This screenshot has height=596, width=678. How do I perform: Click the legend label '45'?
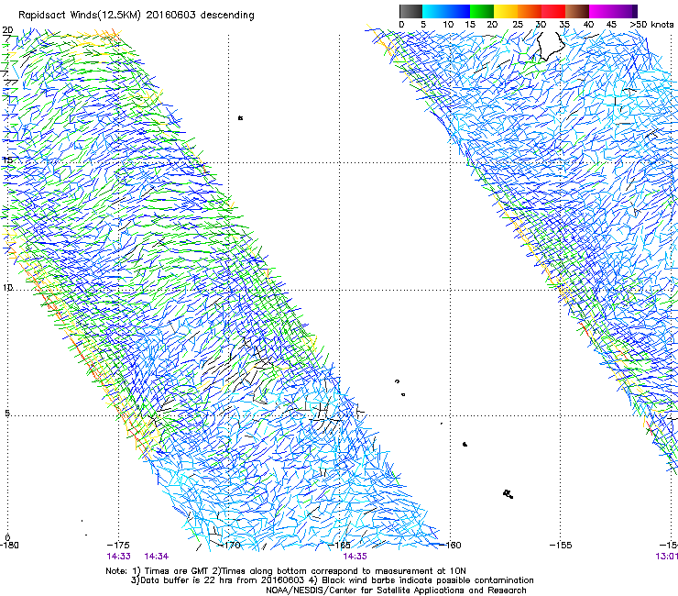click(611, 25)
